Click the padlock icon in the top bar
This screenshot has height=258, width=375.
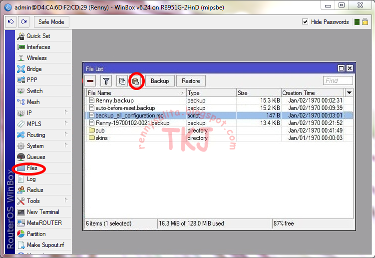(x=365, y=22)
